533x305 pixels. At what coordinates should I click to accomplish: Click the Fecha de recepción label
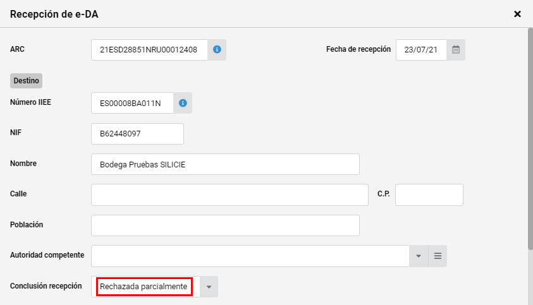[358, 49]
